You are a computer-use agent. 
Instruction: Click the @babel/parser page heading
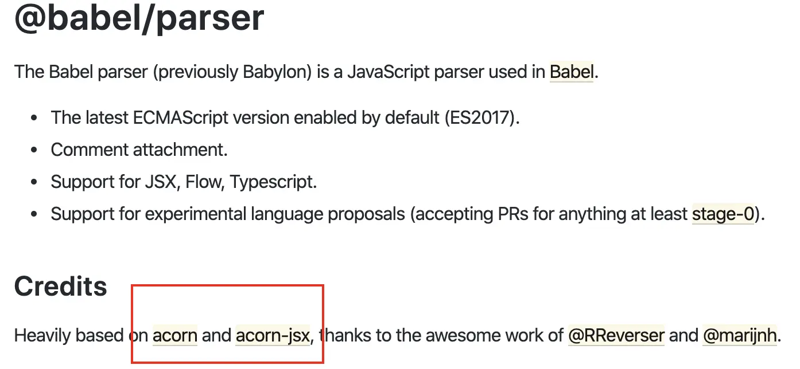coord(139,17)
